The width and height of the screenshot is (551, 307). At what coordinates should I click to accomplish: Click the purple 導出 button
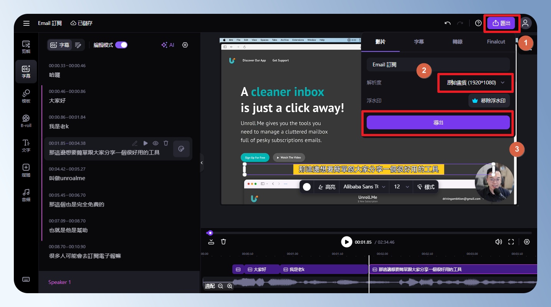pos(438,122)
